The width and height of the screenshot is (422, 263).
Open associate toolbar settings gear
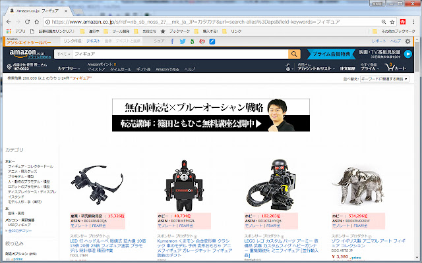click(407, 41)
